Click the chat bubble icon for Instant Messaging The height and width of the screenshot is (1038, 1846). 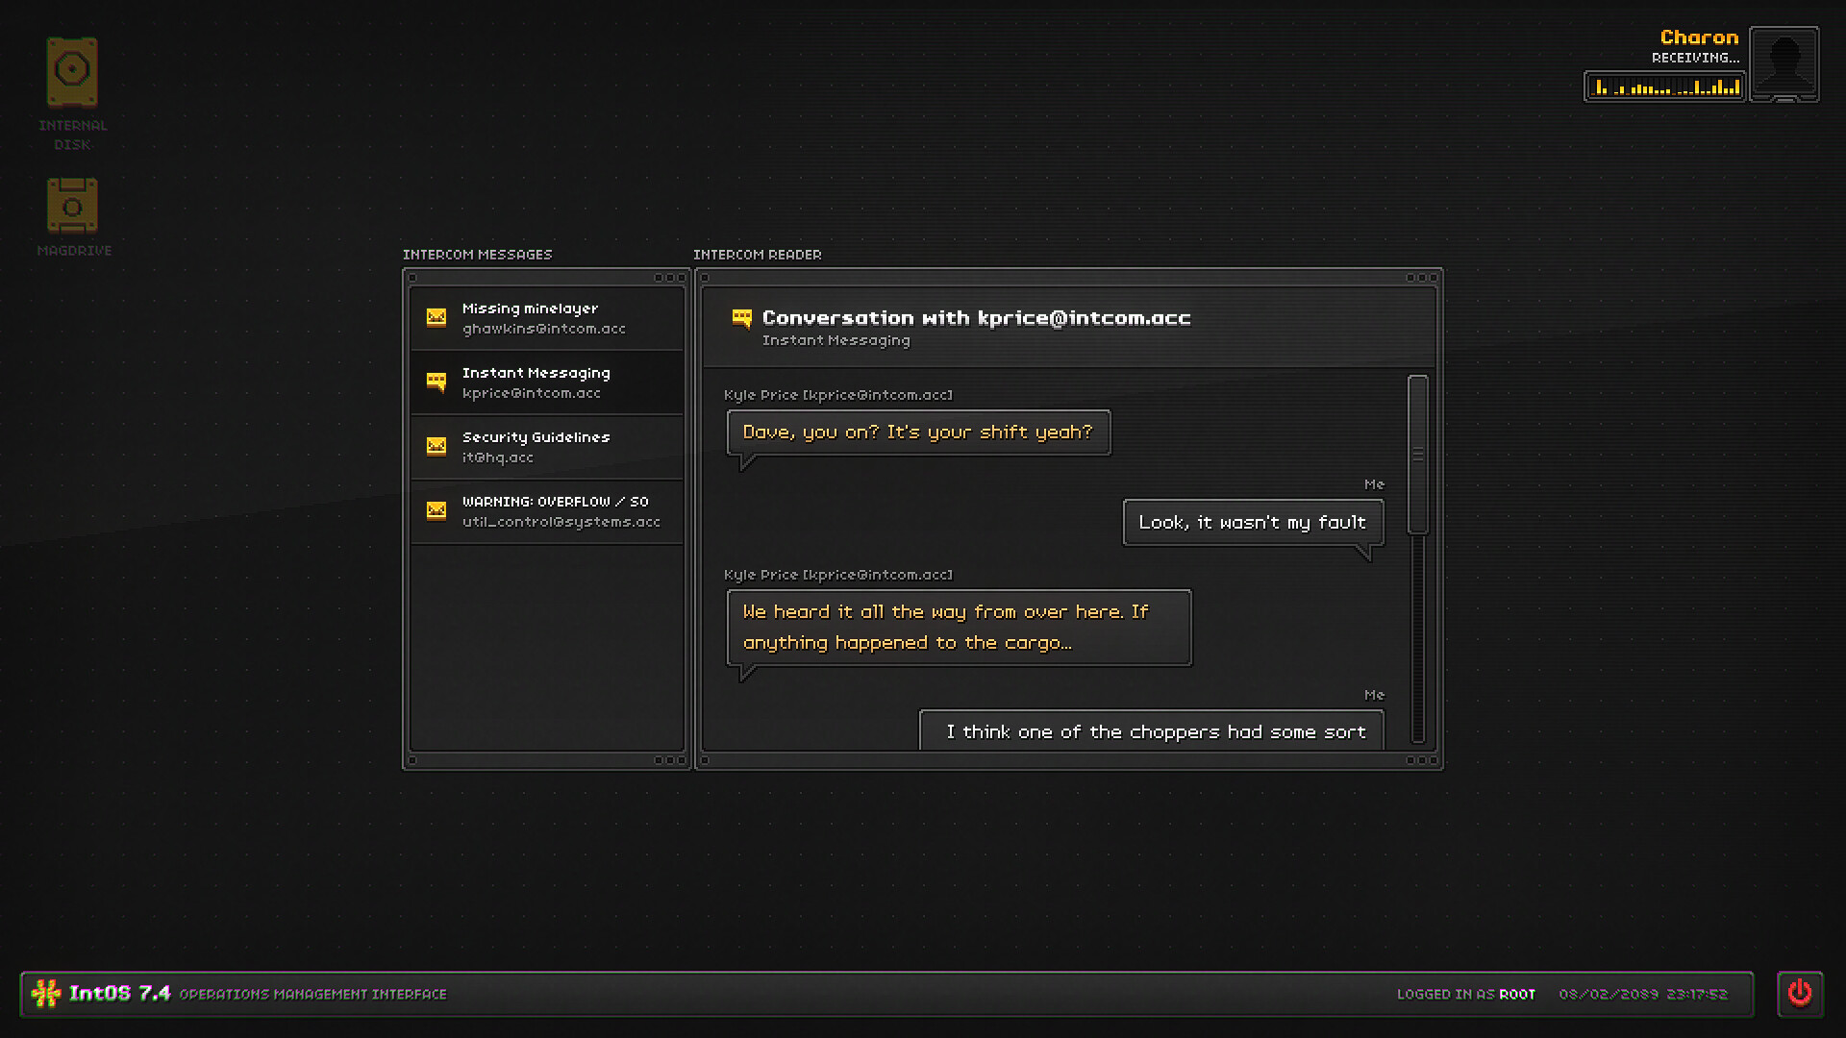pos(437,382)
